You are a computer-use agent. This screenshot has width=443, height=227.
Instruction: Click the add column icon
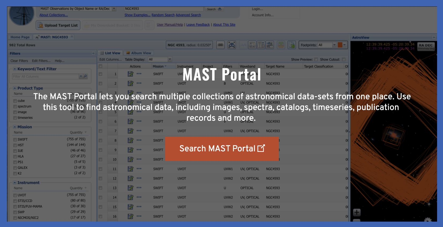[x=261, y=45]
